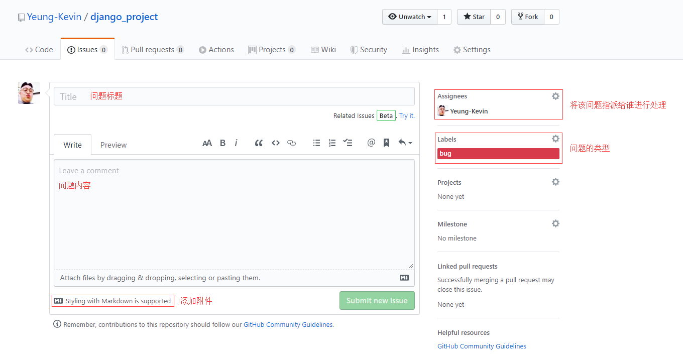Open Helpful resources Community Guidelines link

pos(482,346)
